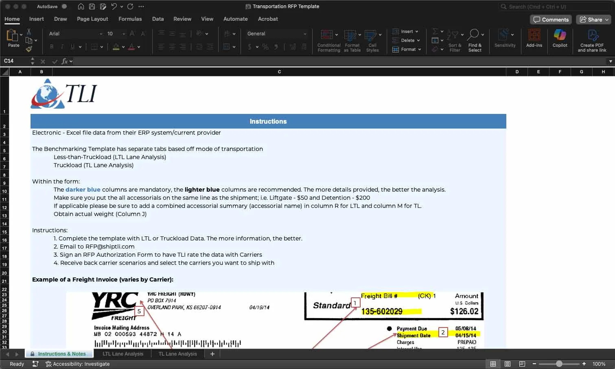
Task: Select the Format Painter
Action: 29,49
